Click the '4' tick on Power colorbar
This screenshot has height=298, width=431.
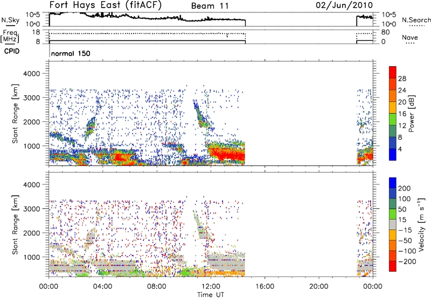[400, 149]
